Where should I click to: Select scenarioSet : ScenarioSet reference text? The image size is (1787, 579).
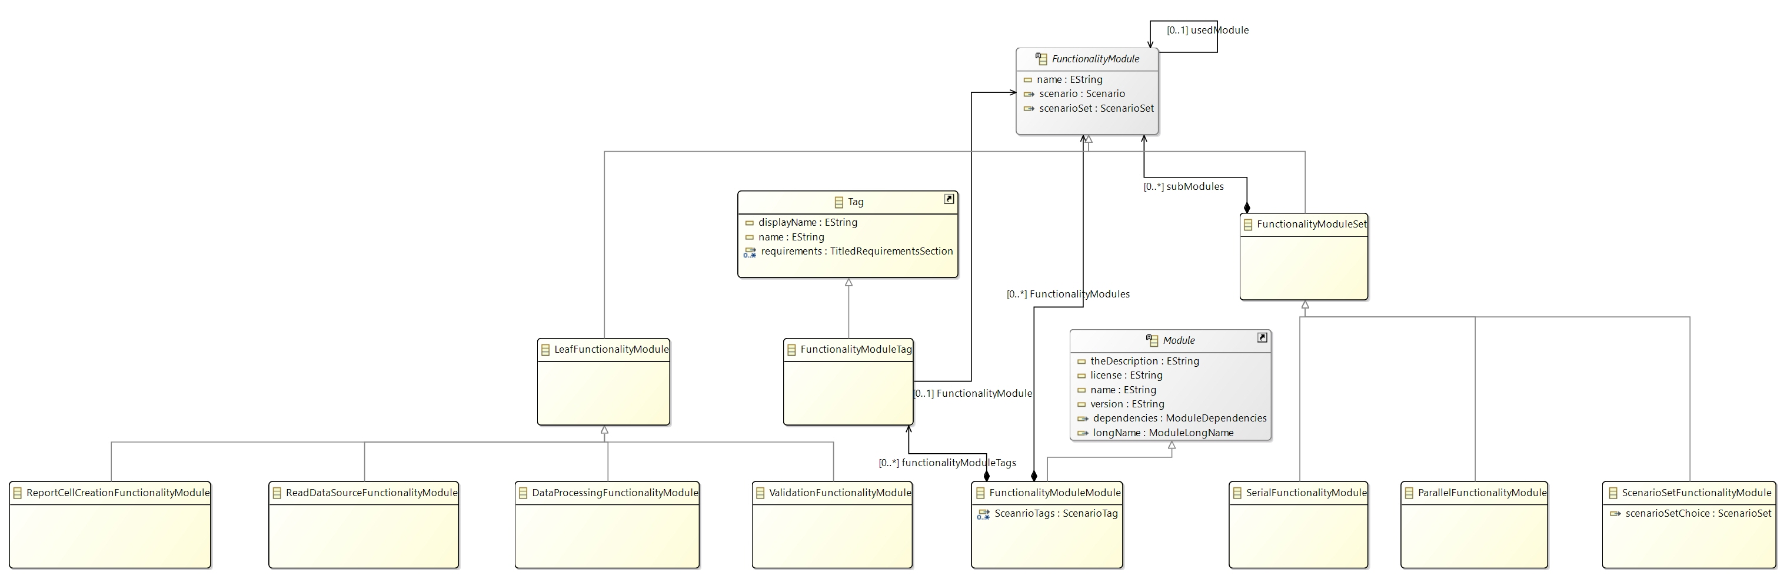point(1097,109)
